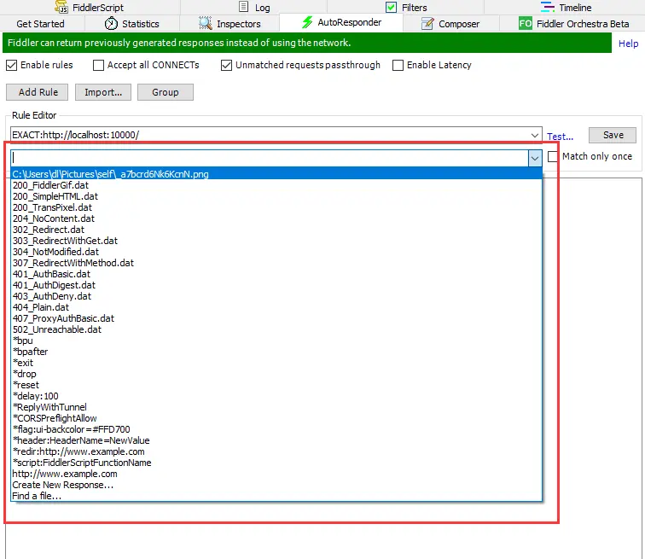
Task: Check Accept all CONNECTs
Action: (98, 65)
